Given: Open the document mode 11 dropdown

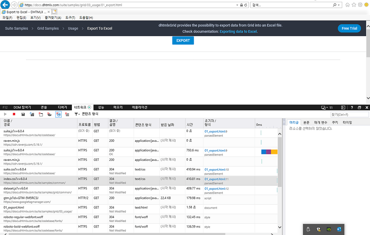Looking at the screenshot, I should pyautogui.click(x=327, y=107).
